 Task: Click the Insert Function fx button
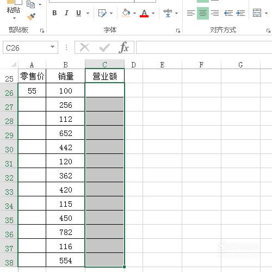coord(123,47)
